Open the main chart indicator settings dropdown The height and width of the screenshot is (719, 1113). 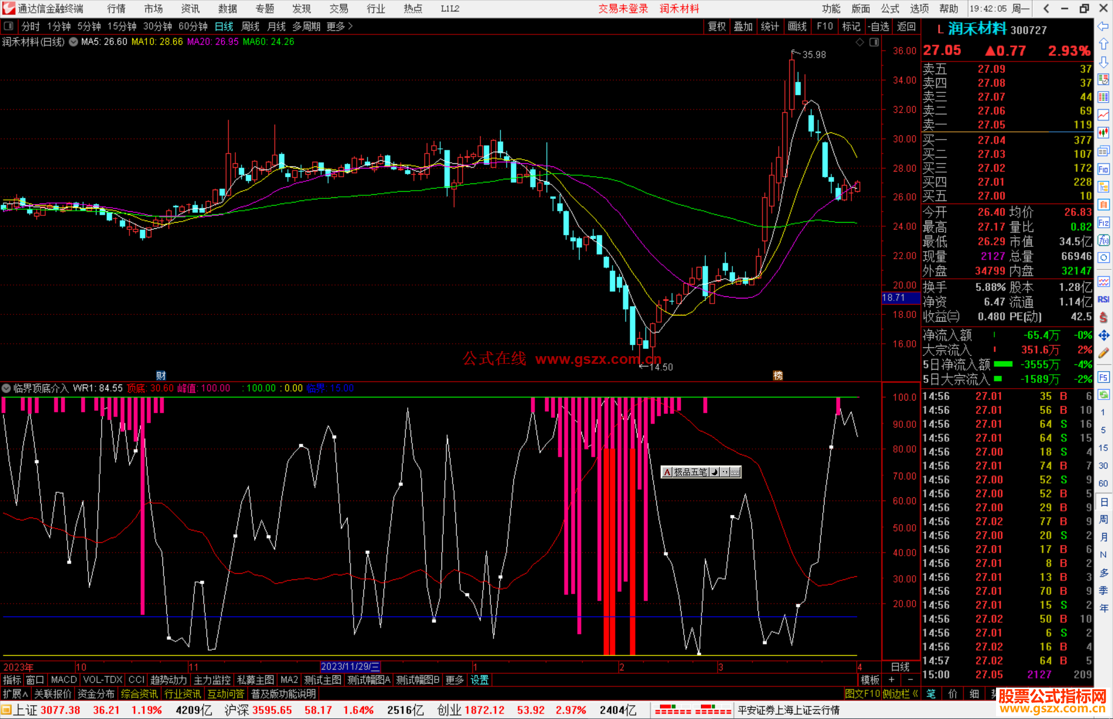coord(73,42)
